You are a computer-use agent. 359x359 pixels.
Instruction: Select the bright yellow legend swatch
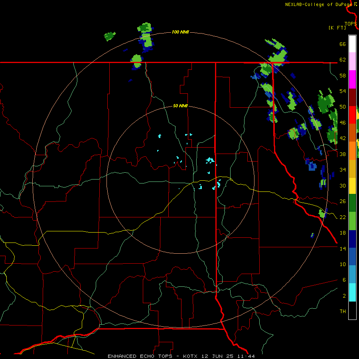pos(352,186)
